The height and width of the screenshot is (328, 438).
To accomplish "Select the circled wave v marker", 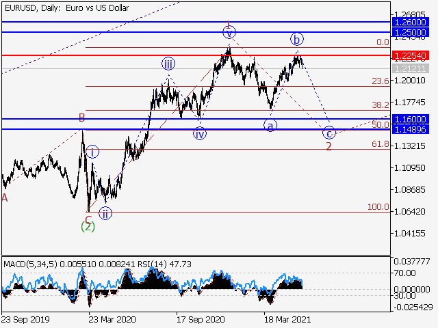I will point(229,32).
